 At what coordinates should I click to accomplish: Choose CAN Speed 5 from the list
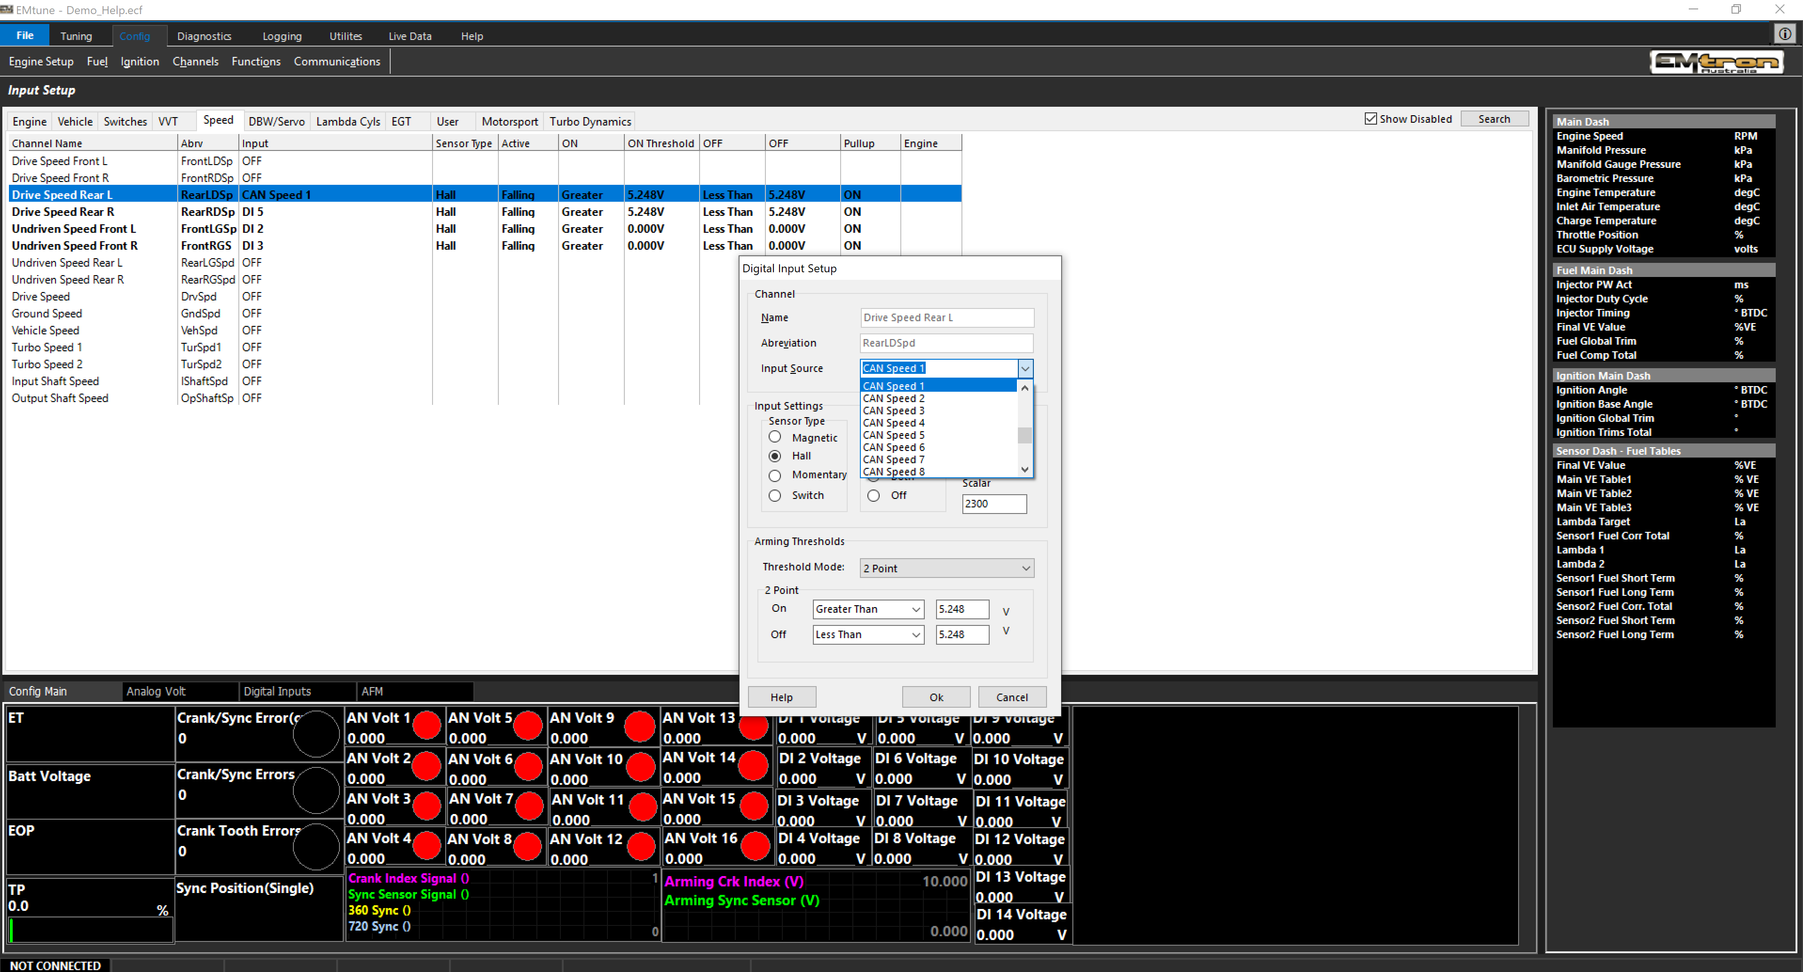[938, 435]
